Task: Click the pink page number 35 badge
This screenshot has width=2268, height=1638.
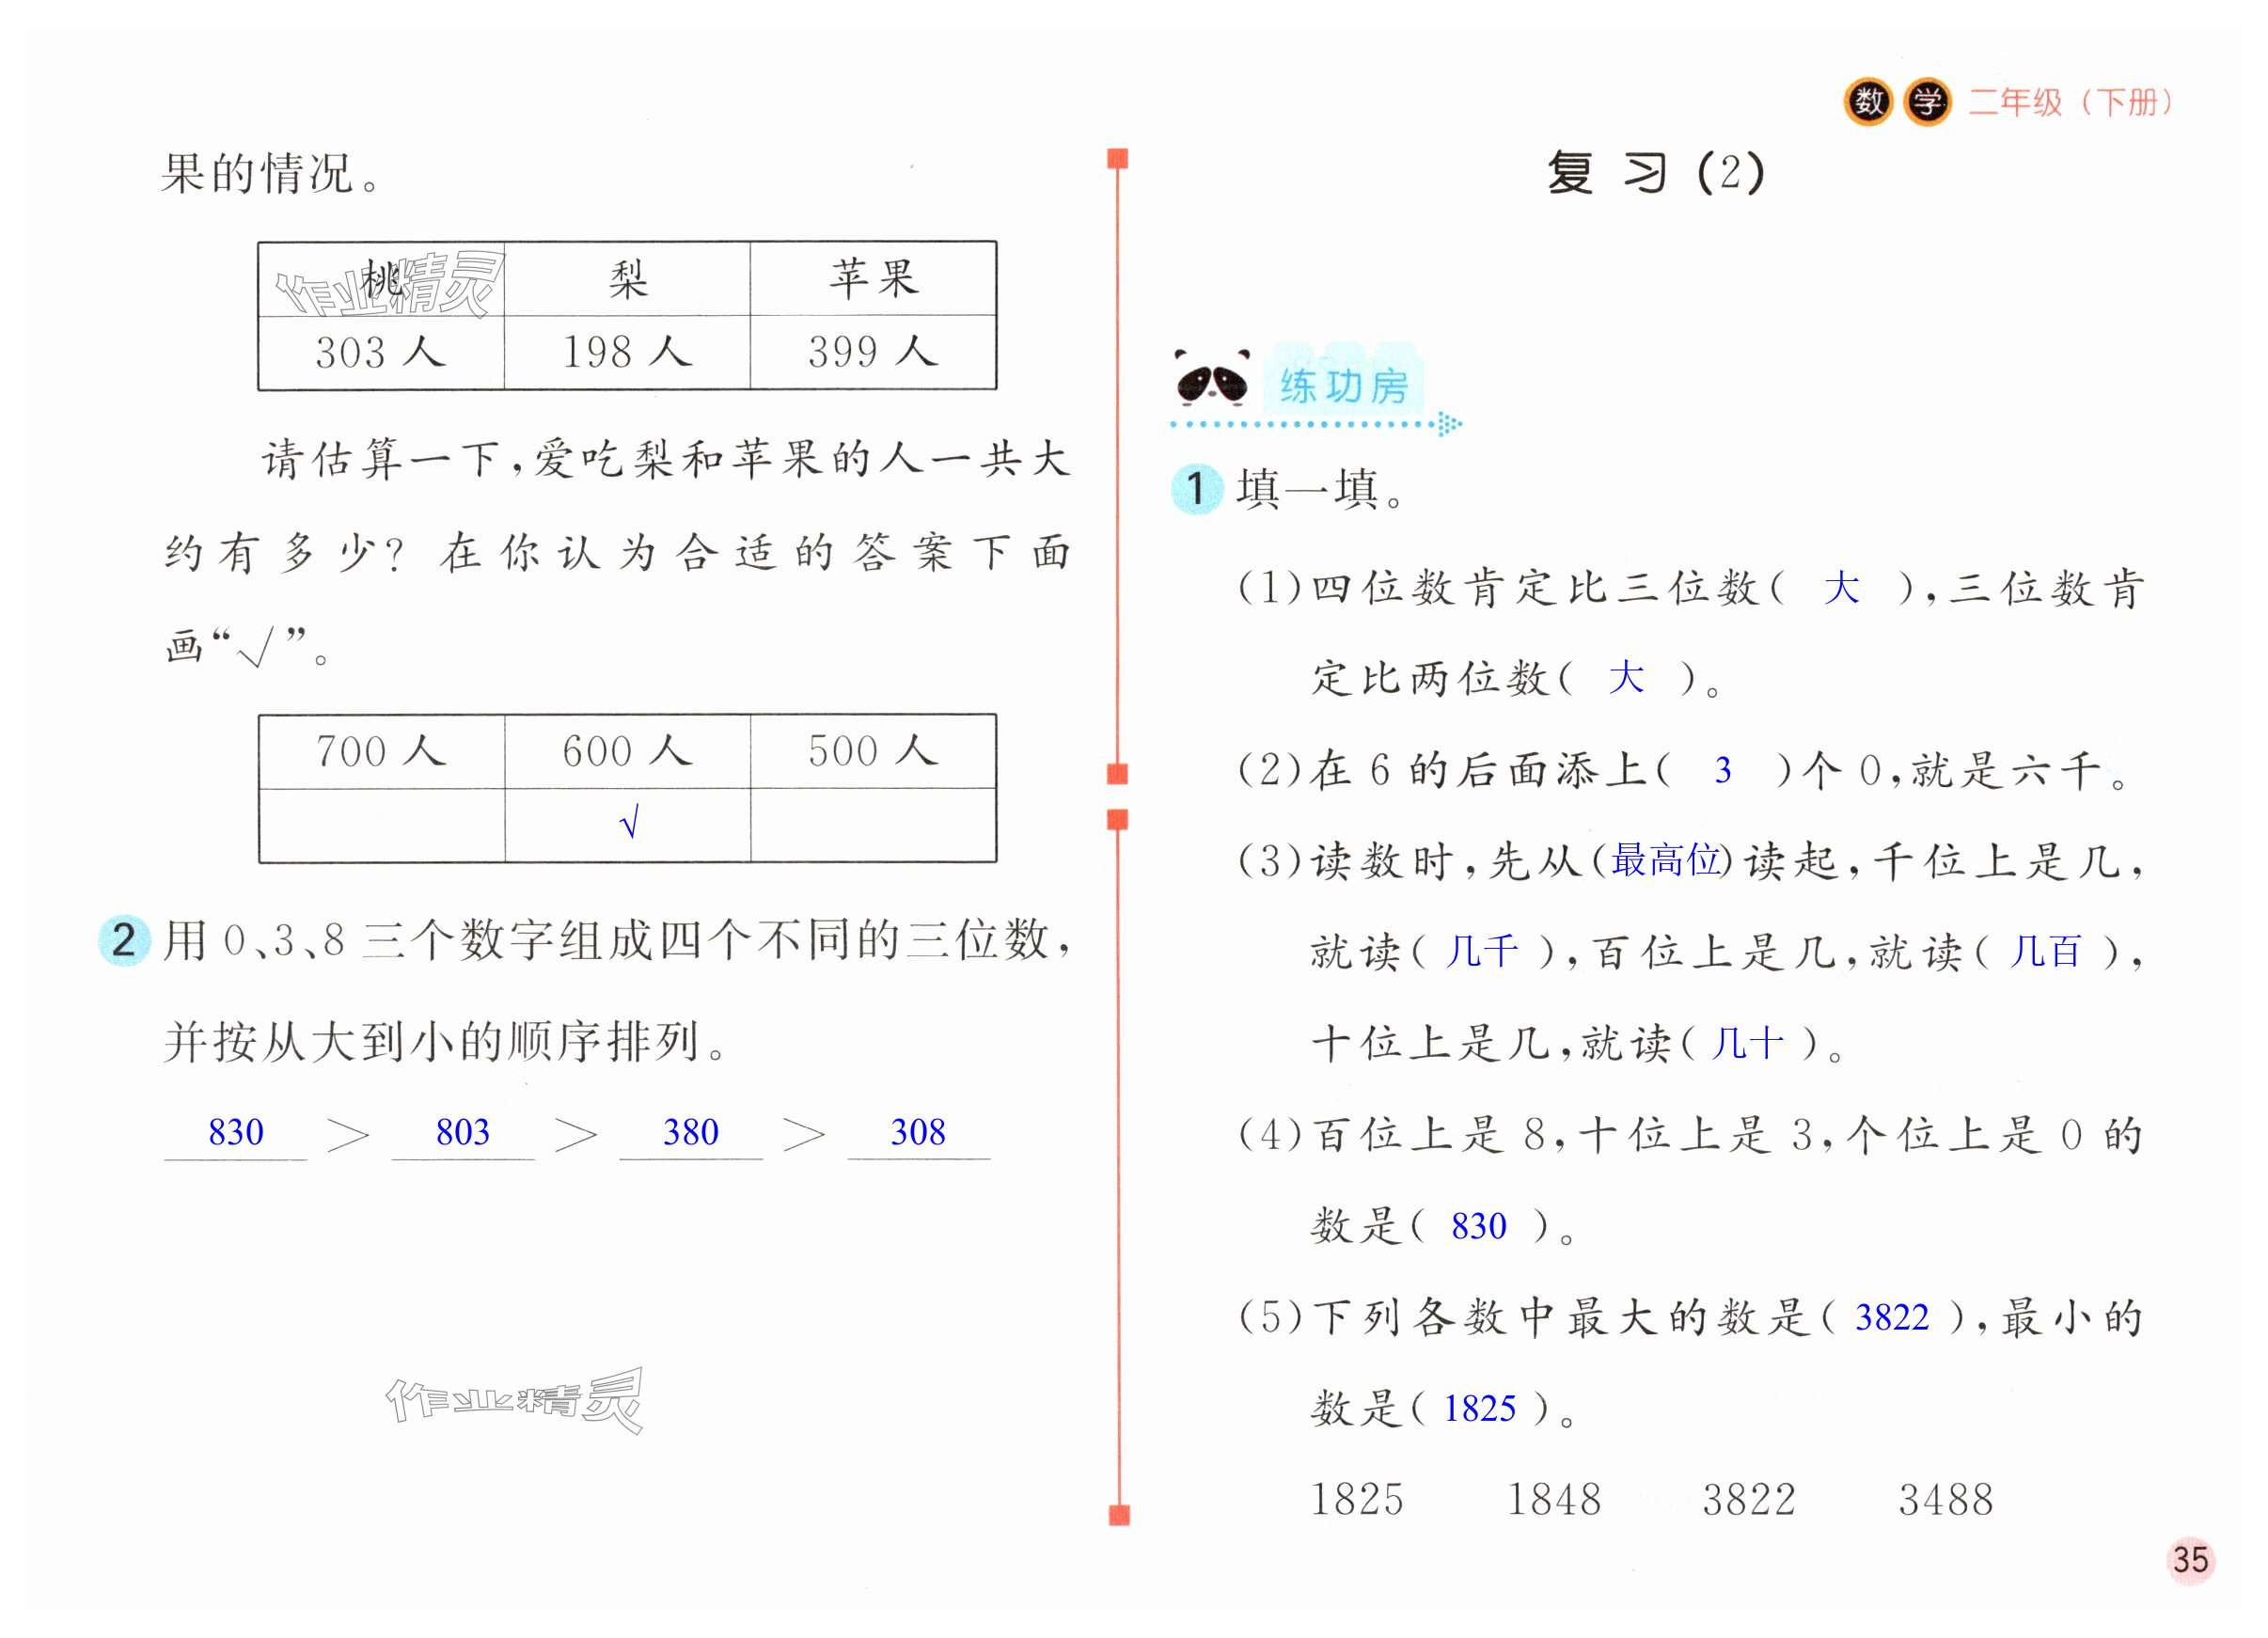Action: click(x=2190, y=1559)
